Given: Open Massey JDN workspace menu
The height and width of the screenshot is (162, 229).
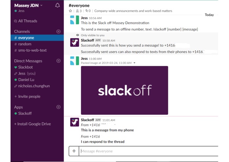Looking at the screenshot, I should pos(28,5).
